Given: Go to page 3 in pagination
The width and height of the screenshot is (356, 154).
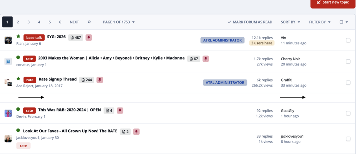Looking at the screenshot, I should pos(28,22).
